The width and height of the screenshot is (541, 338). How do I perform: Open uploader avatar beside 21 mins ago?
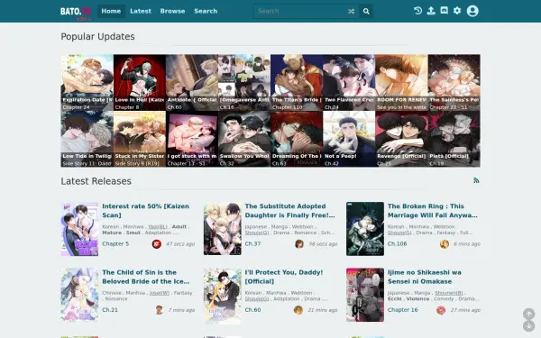coord(298,310)
